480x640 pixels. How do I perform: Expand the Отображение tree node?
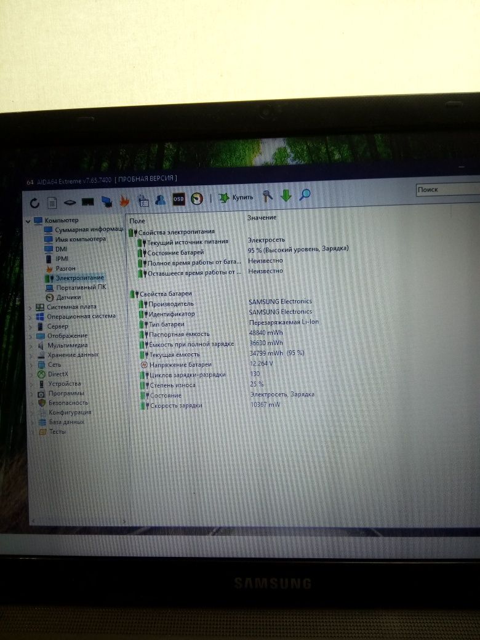[x=31, y=337]
